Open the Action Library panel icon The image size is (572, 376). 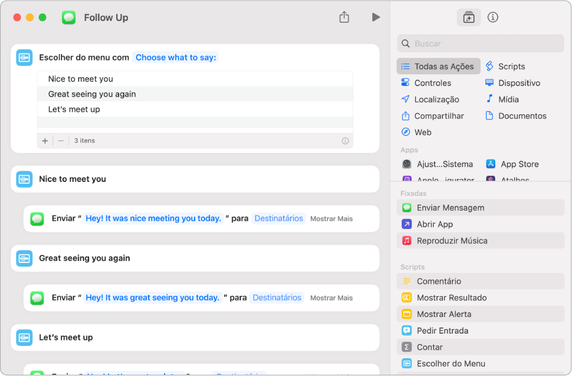[x=469, y=17]
